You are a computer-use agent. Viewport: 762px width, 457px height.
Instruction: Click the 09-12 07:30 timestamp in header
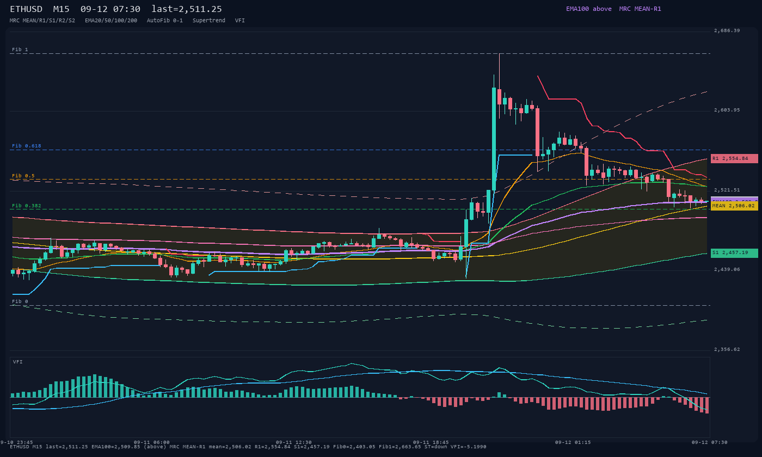(110, 9)
